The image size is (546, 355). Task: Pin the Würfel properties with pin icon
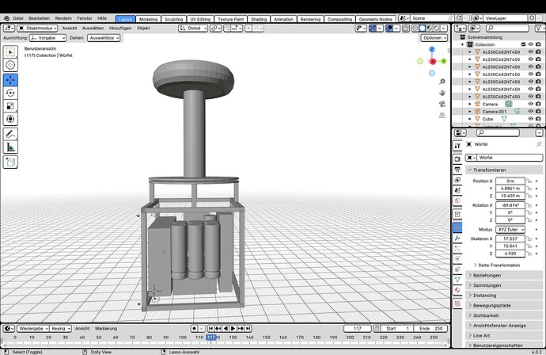[539, 144]
